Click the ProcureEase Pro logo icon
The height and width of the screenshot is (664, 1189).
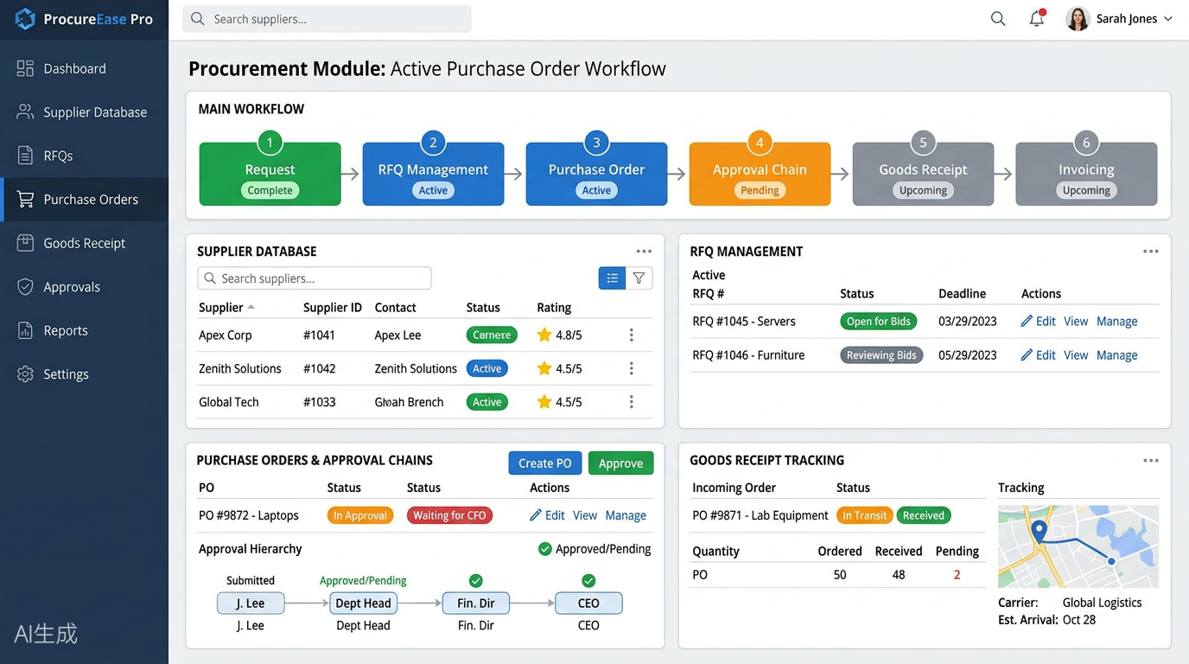point(25,19)
